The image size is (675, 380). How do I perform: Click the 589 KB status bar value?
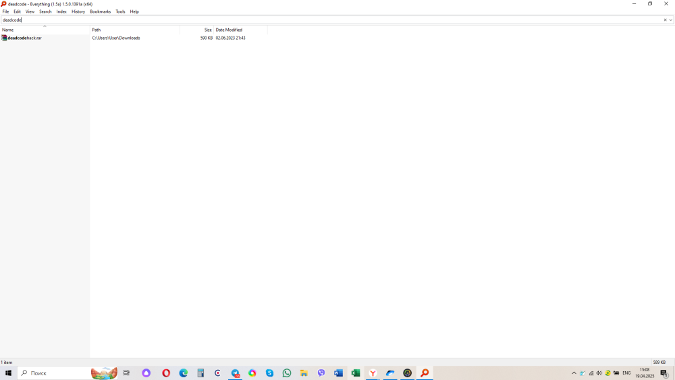pos(659,362)
